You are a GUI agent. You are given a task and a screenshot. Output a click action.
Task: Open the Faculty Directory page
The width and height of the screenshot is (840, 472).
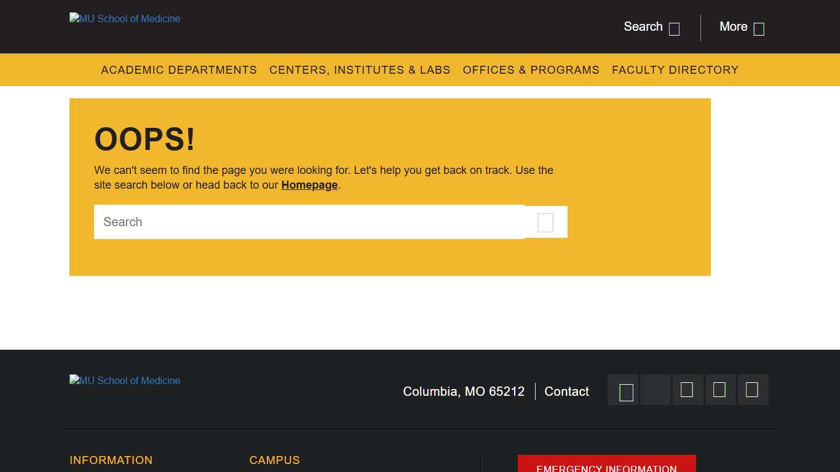[675, 69]
